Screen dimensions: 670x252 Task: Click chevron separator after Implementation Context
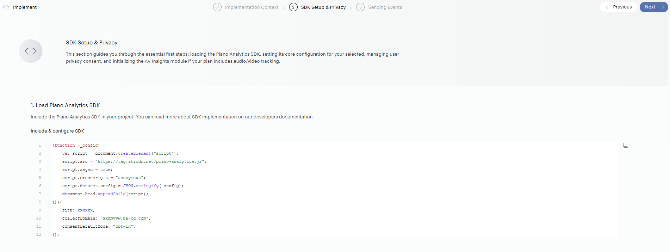(x=284, y=8)
